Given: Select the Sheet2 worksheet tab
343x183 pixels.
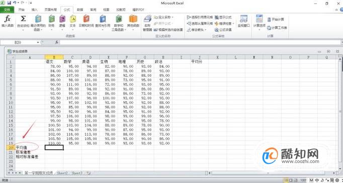Looking at the screenshot, I should pos(62,173).
